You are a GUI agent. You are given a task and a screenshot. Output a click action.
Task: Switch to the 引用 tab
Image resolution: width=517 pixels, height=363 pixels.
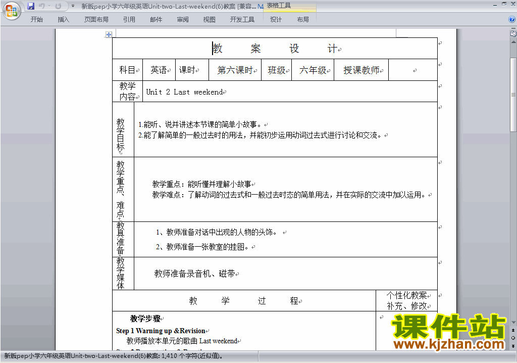click(x=129, y=20)
